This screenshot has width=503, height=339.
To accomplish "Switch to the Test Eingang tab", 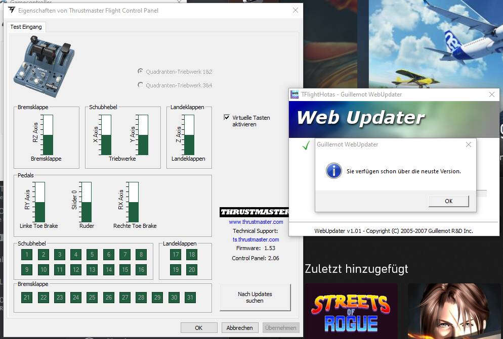I will (26, 27).
